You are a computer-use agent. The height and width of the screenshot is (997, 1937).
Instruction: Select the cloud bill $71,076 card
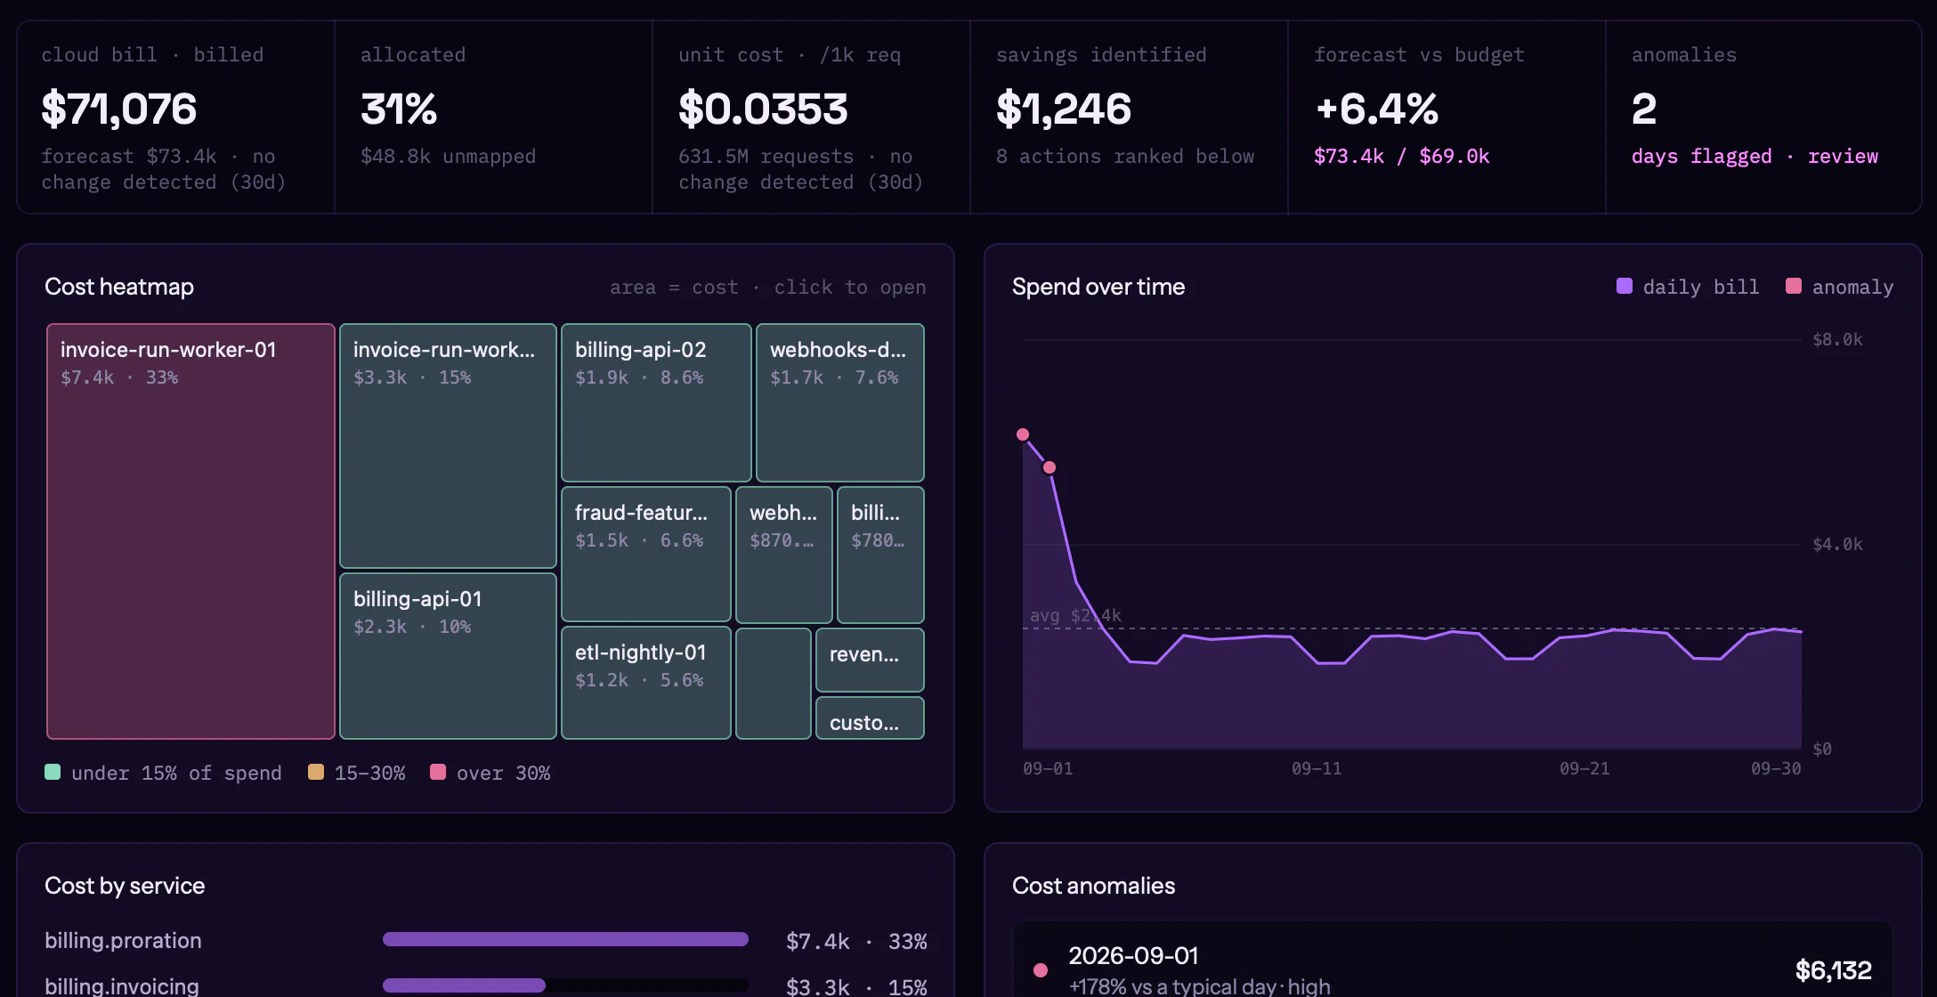[x=176, y=117]
